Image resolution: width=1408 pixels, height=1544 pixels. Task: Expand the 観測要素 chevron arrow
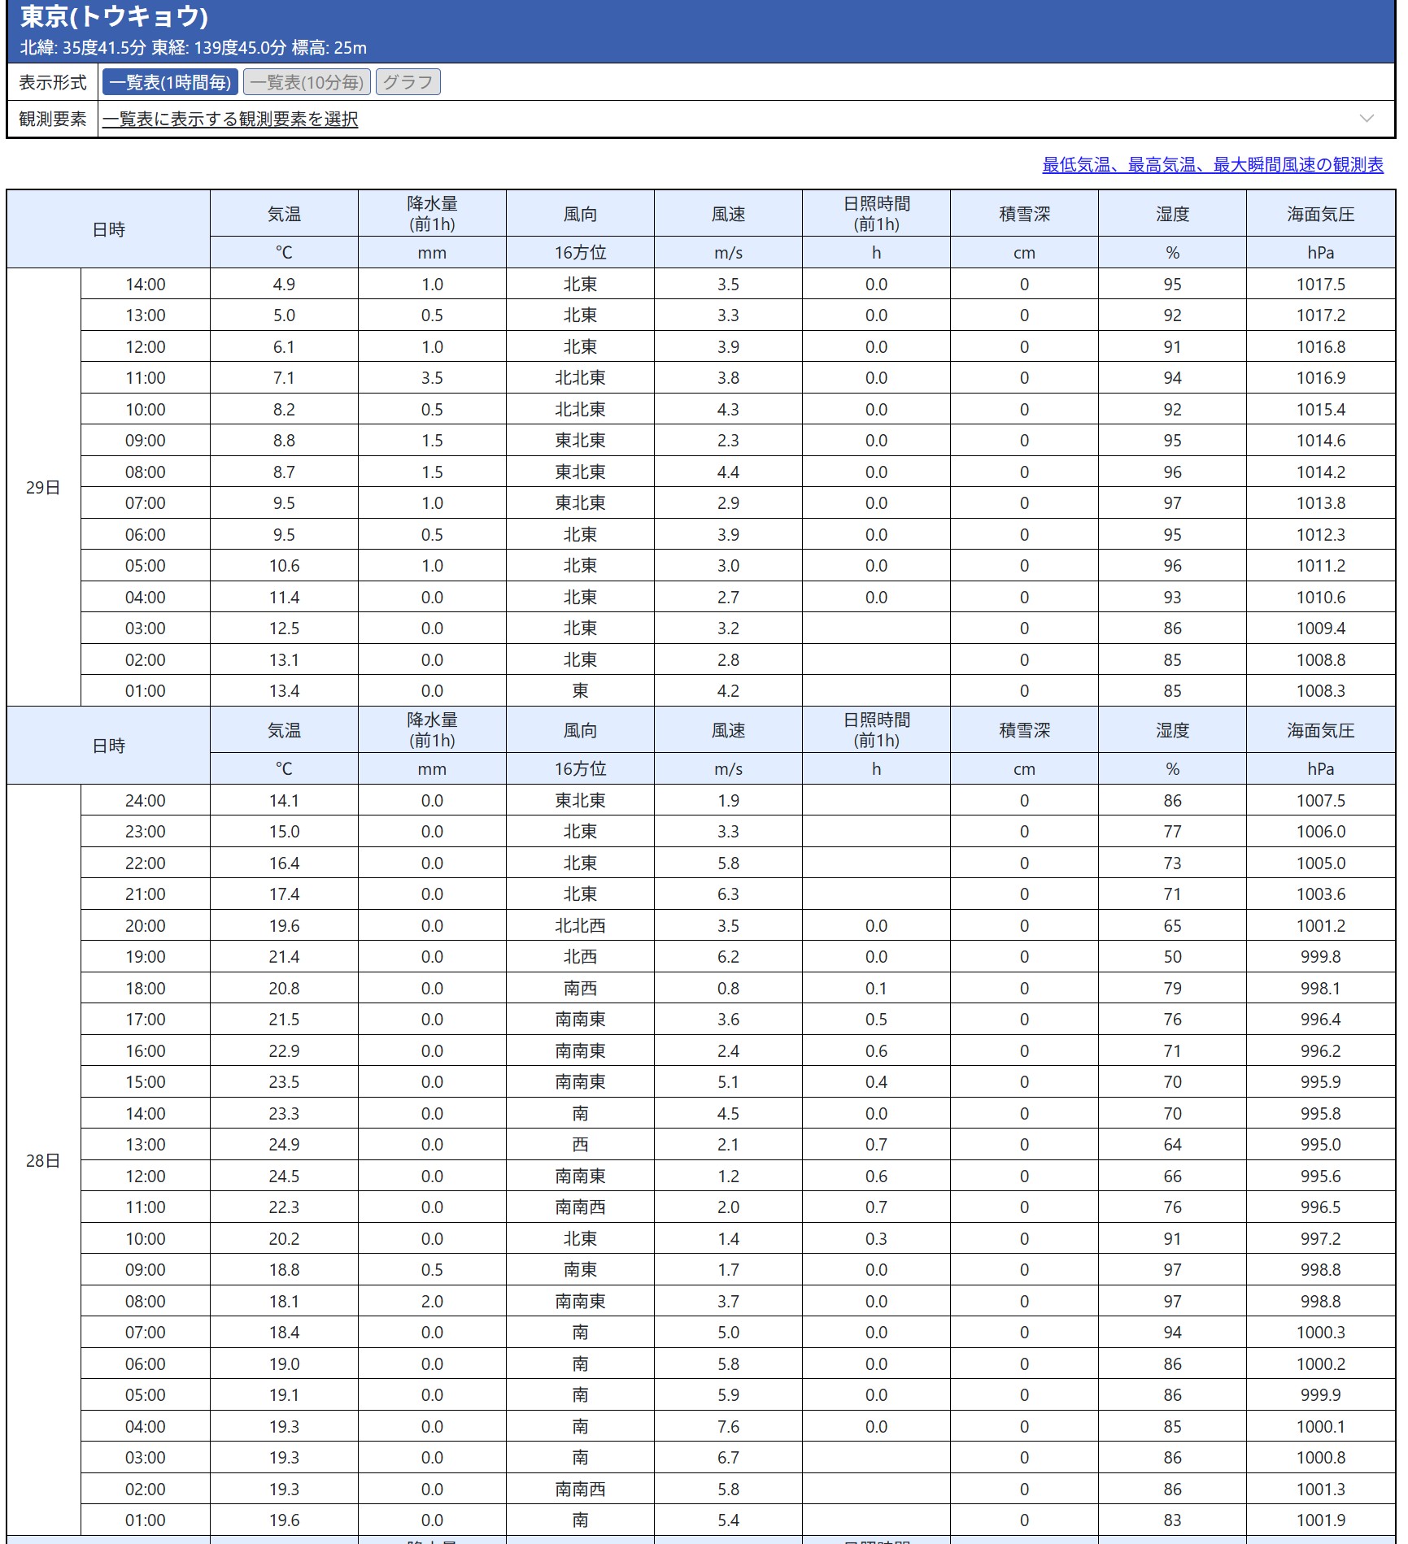tap(1367, 119)
